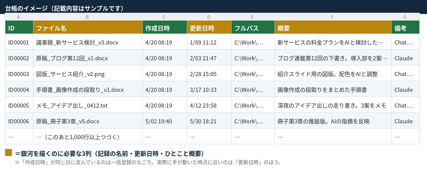
Task: Click the 更新日時 header cell
Action: [209, 28]
